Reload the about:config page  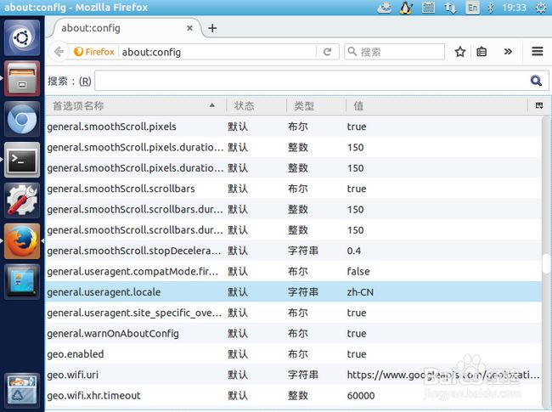tap(328, 52)
